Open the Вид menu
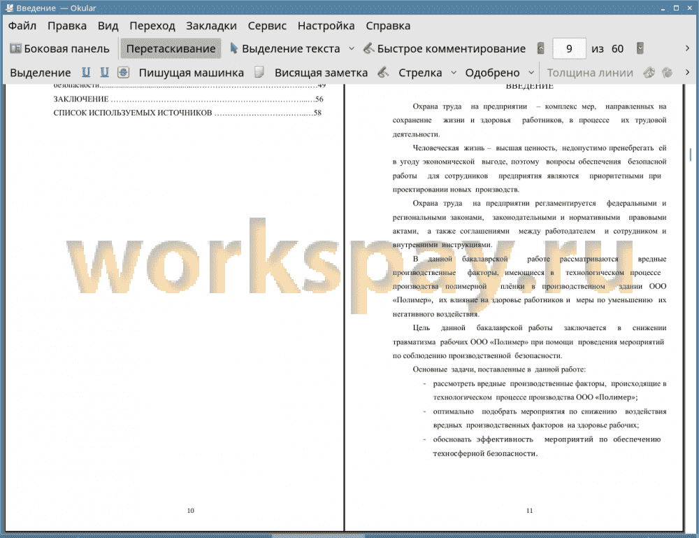699x538 pixels. click(108, 26)
